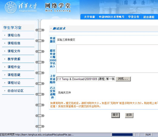Click arrow bullet before 测试技术 title
Image resolution: width=158 pixels, height=137 pixels.
pos(51,28)
